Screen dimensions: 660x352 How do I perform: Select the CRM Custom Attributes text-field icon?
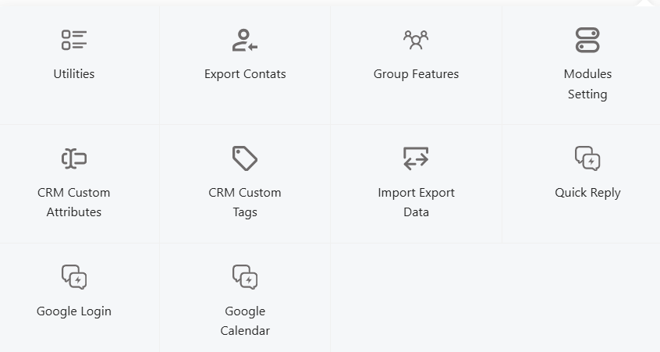click(74, 158)
